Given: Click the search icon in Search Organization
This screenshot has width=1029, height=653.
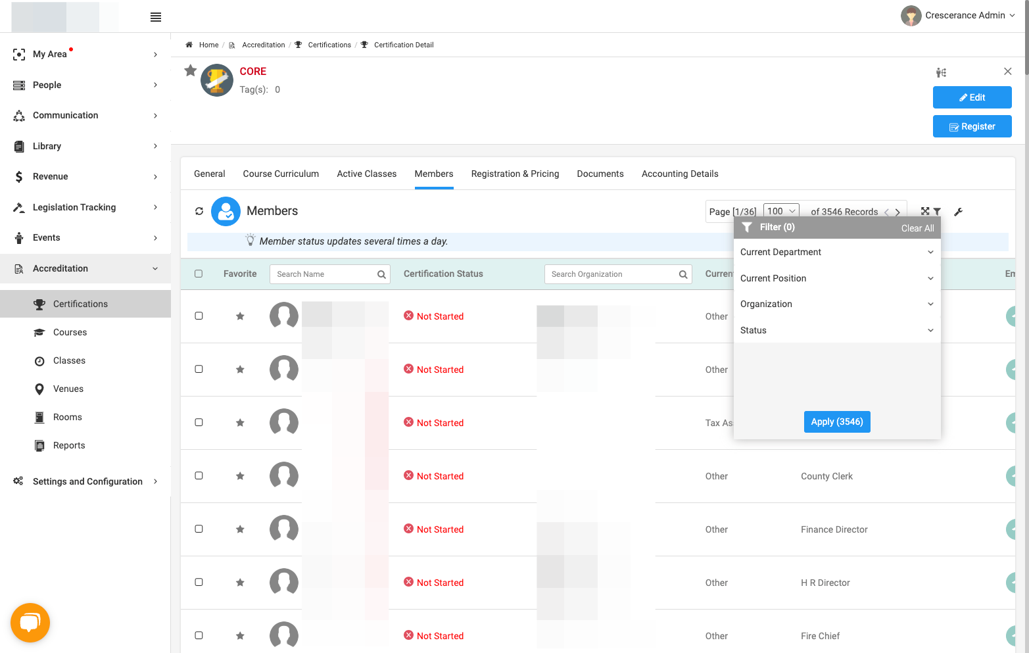Looking at the screenshot, I should 683,274.
